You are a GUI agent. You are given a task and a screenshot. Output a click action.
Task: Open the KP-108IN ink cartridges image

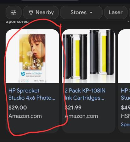pos(89,56)
